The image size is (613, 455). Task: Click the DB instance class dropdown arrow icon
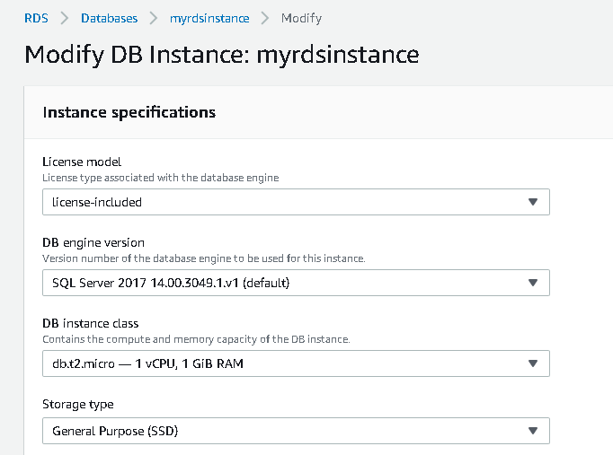point(532,363)
